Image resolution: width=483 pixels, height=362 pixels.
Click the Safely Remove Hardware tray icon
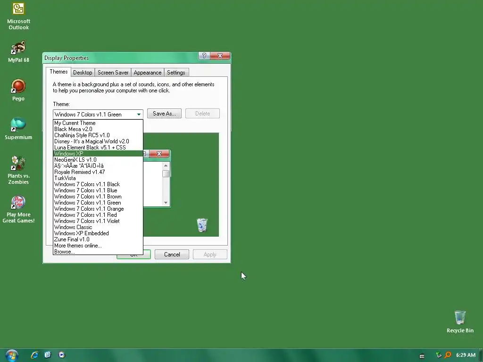[439, 355]
